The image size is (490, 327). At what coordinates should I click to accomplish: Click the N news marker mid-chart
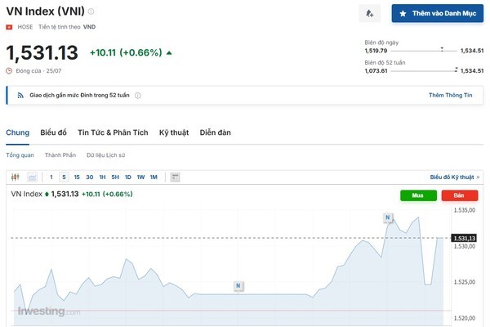click(x=238, y=285)
